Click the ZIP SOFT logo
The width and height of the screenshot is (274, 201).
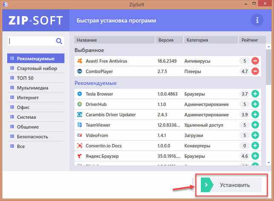tap(35, 20)
